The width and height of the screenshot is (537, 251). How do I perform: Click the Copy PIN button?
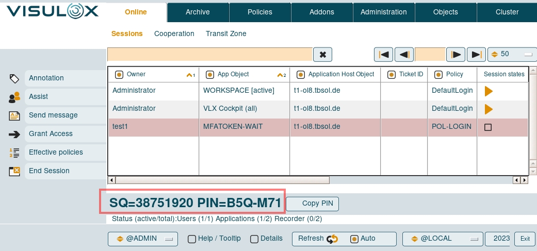coord(313,204)
